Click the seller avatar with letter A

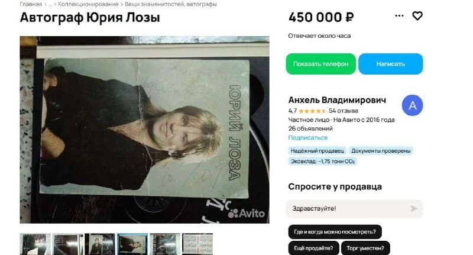(x=412, y=105)
